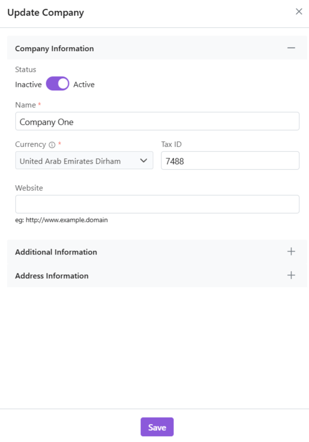The height and width of the screenshot is (442, 309).
Task: Open the United Arab Emirates Dirham dropdown
Action: coord(78,161)
